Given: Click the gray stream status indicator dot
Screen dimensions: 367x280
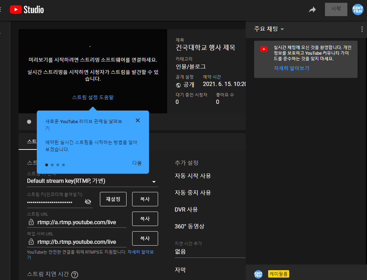Looking at the screenshot, I should [29, 122].
